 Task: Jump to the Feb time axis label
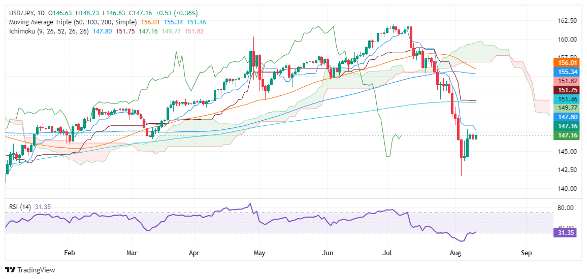pos(70,253)
